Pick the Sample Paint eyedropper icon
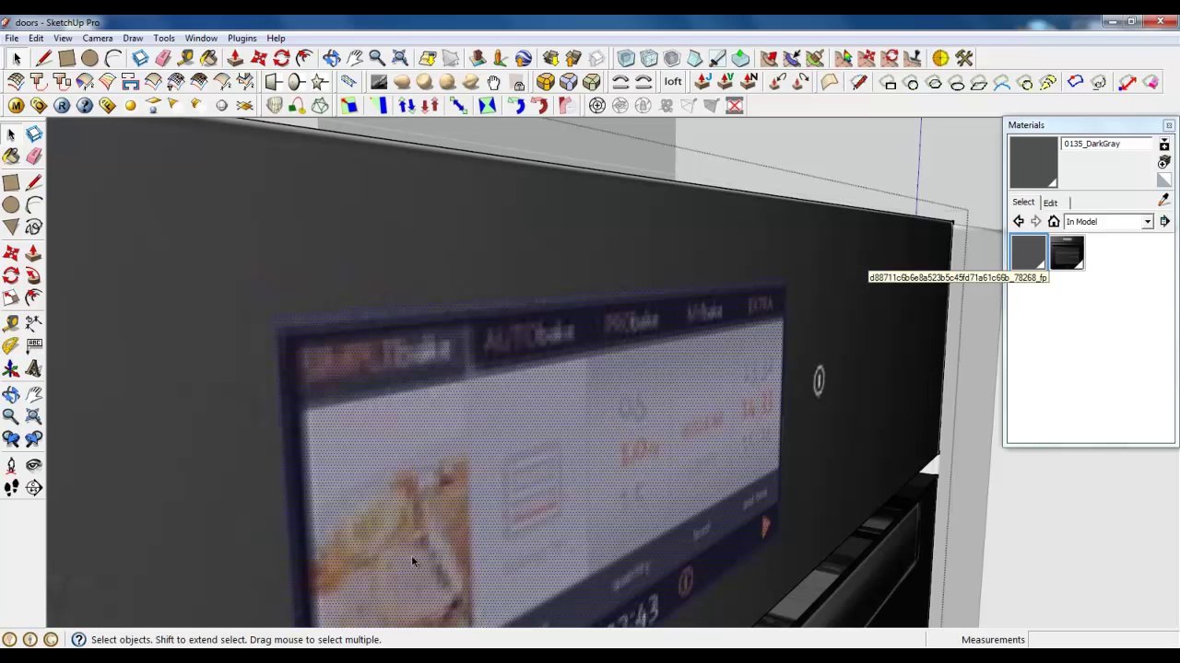The width and height of the screenshot is (1180, 663). [1164, 200]
